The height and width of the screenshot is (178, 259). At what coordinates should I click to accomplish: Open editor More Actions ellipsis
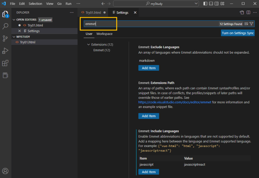click(255, 13)
